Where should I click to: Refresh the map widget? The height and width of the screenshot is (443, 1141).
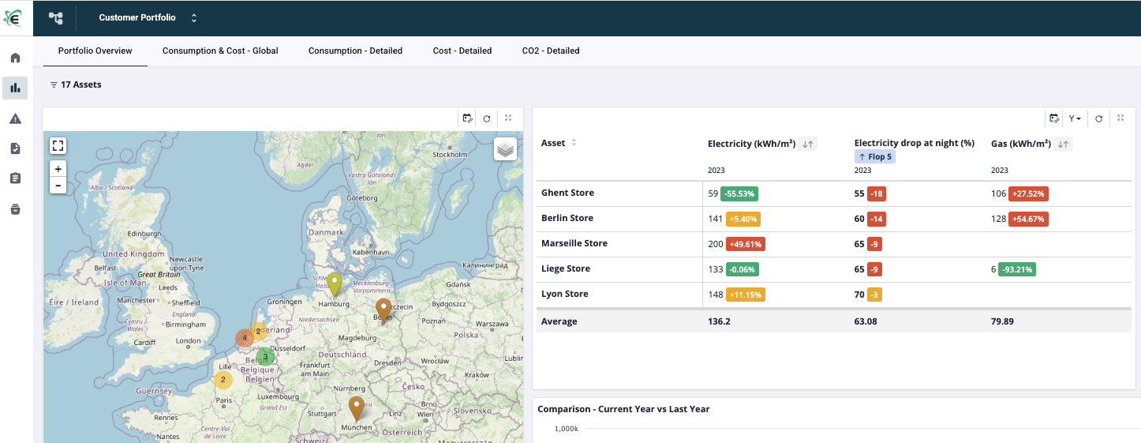pos(487,118)
